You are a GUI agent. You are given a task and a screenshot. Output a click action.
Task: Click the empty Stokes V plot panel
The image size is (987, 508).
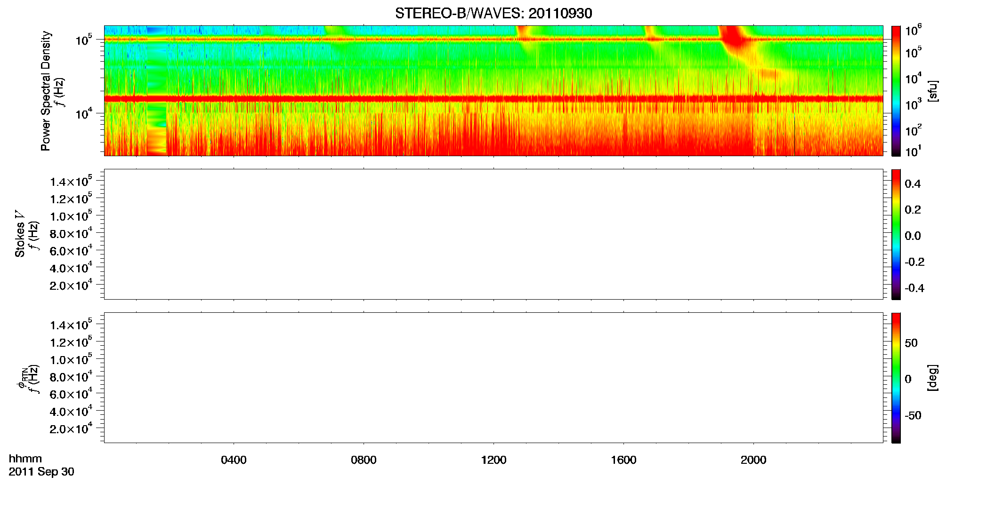[493, 234]
